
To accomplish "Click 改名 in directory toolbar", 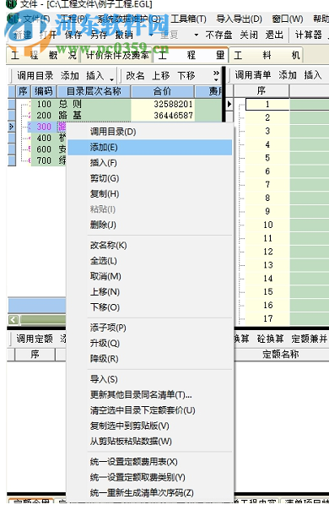I will pos(135,76).
